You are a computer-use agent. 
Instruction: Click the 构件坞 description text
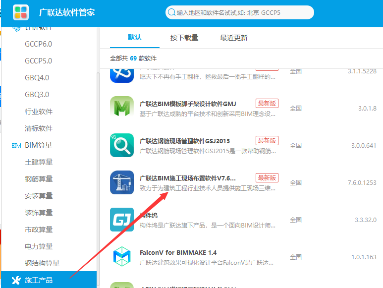coord(208,226)
